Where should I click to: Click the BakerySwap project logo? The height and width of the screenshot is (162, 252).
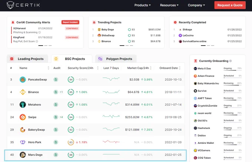(23, 130)
